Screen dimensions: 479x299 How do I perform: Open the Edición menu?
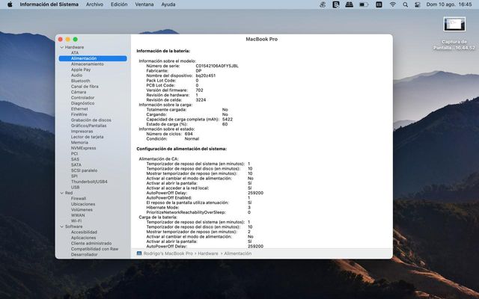click(x=119, y=4)
